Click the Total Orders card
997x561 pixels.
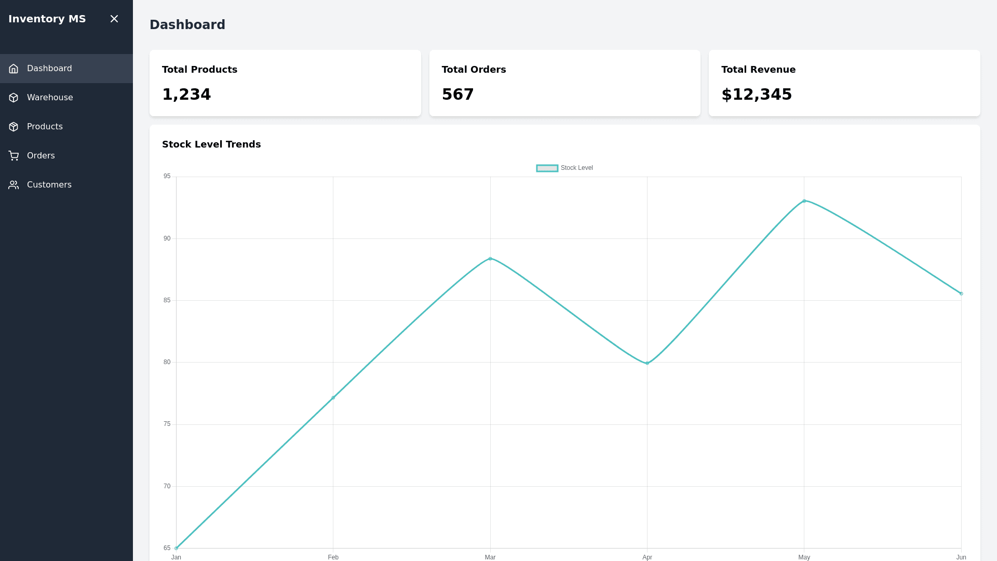point(564,83)
